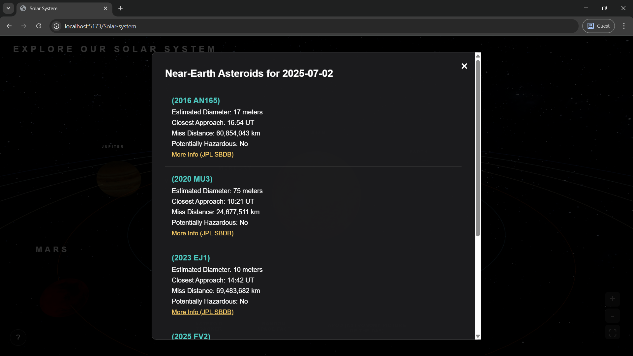Click the zoom in plus button
Image resolution: width=633 pixels, height=356 pixels.
tap(612, 299)
